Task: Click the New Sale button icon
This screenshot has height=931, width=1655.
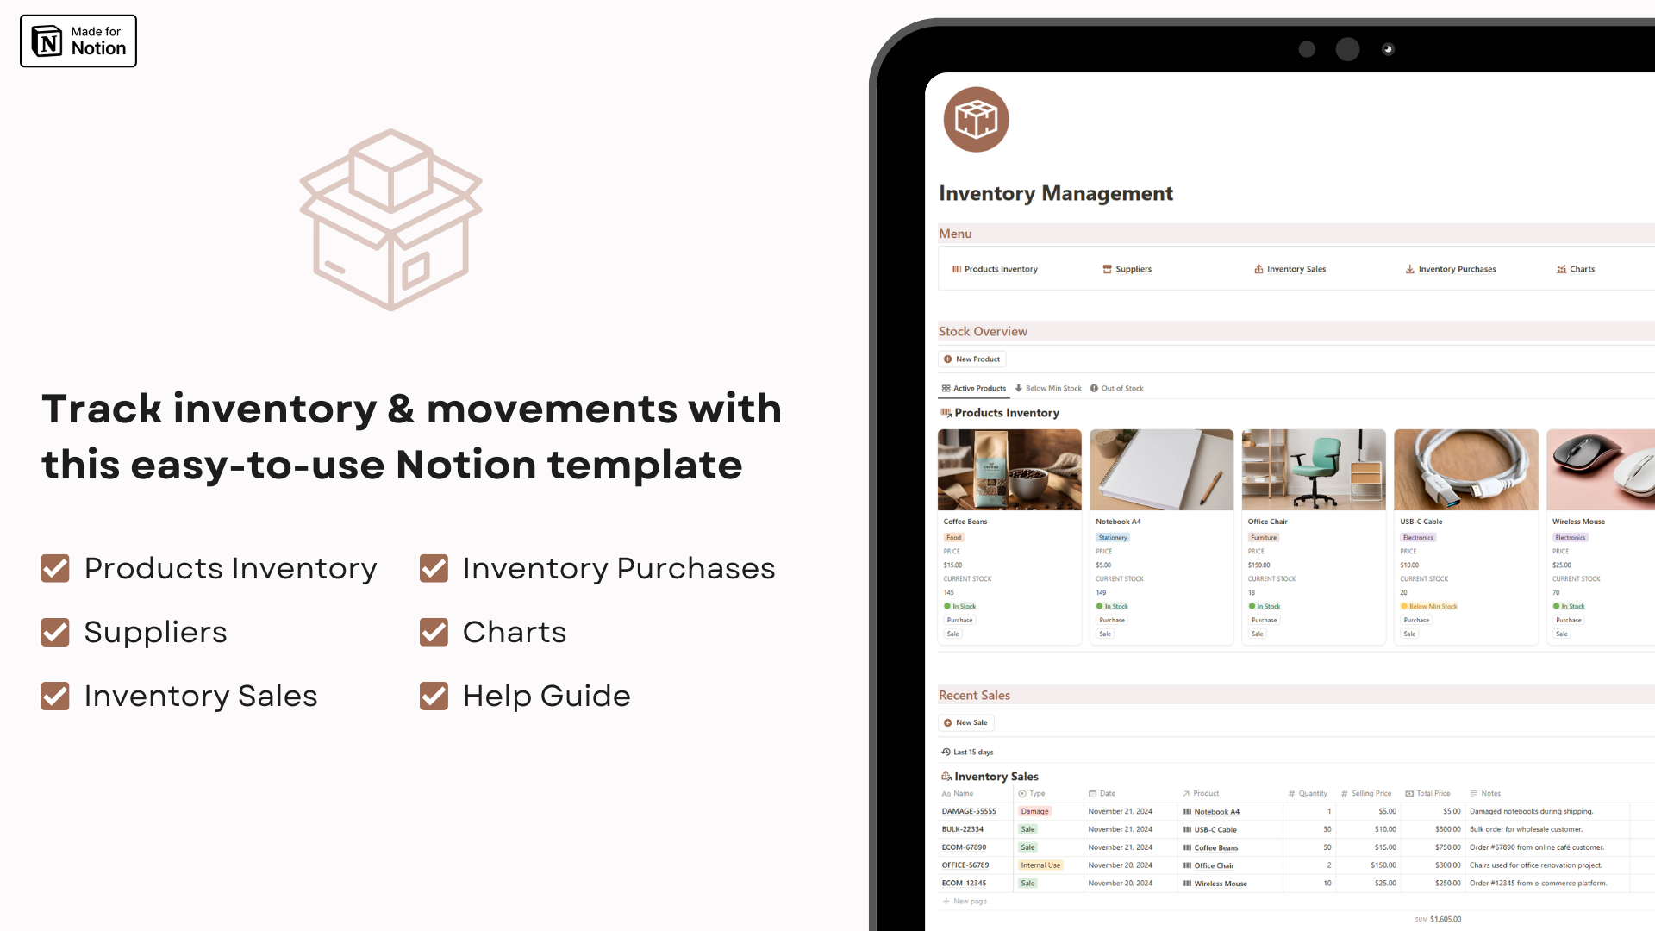Action: 948,722
